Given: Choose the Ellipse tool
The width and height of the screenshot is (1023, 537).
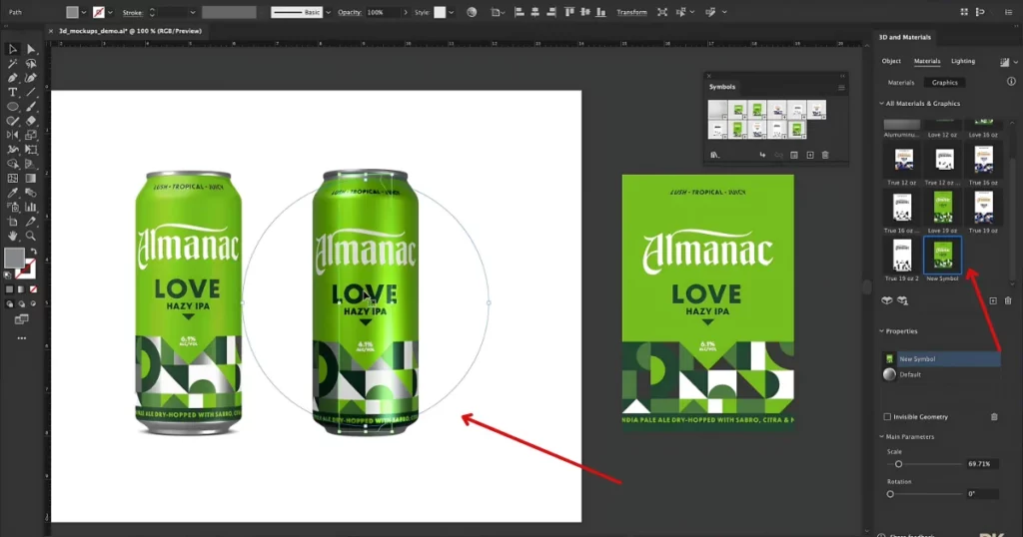Looking at the screenshot, I should point(12,107).
